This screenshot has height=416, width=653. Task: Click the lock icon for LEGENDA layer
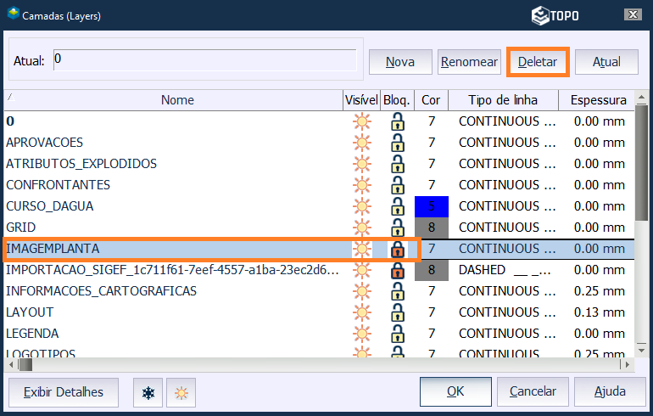coord(397,334)
